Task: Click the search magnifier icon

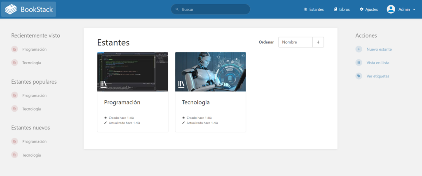Action: (177, 9)
